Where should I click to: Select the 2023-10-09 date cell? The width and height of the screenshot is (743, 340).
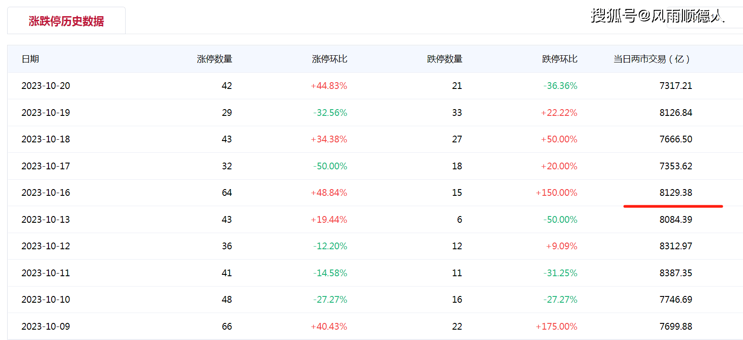tap(46, 327)
